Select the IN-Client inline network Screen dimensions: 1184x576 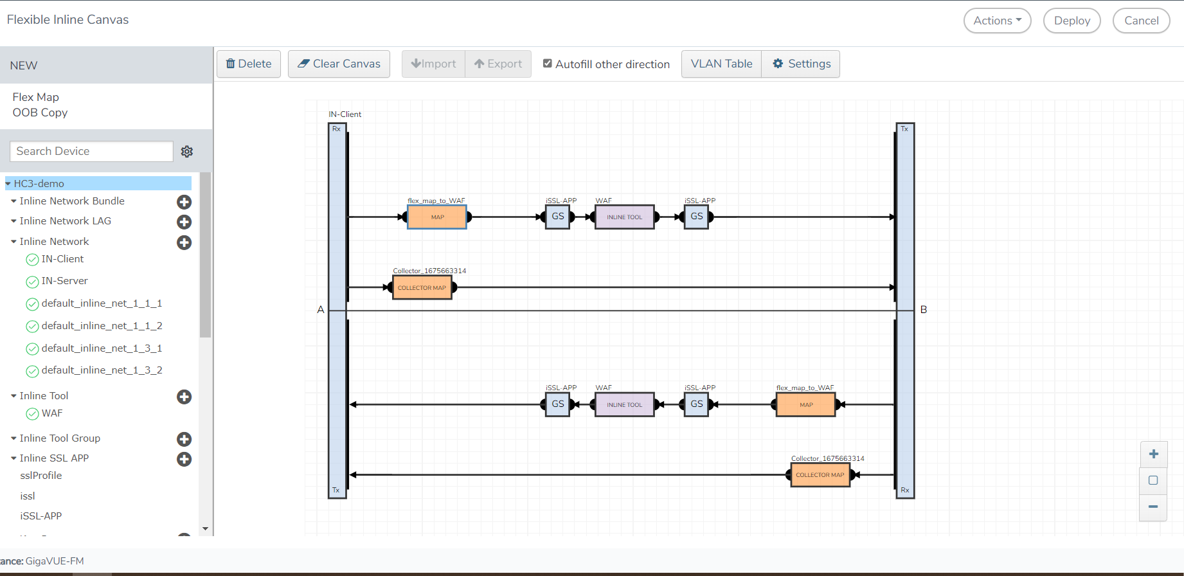pyautogui.click(x=62, y=259)
